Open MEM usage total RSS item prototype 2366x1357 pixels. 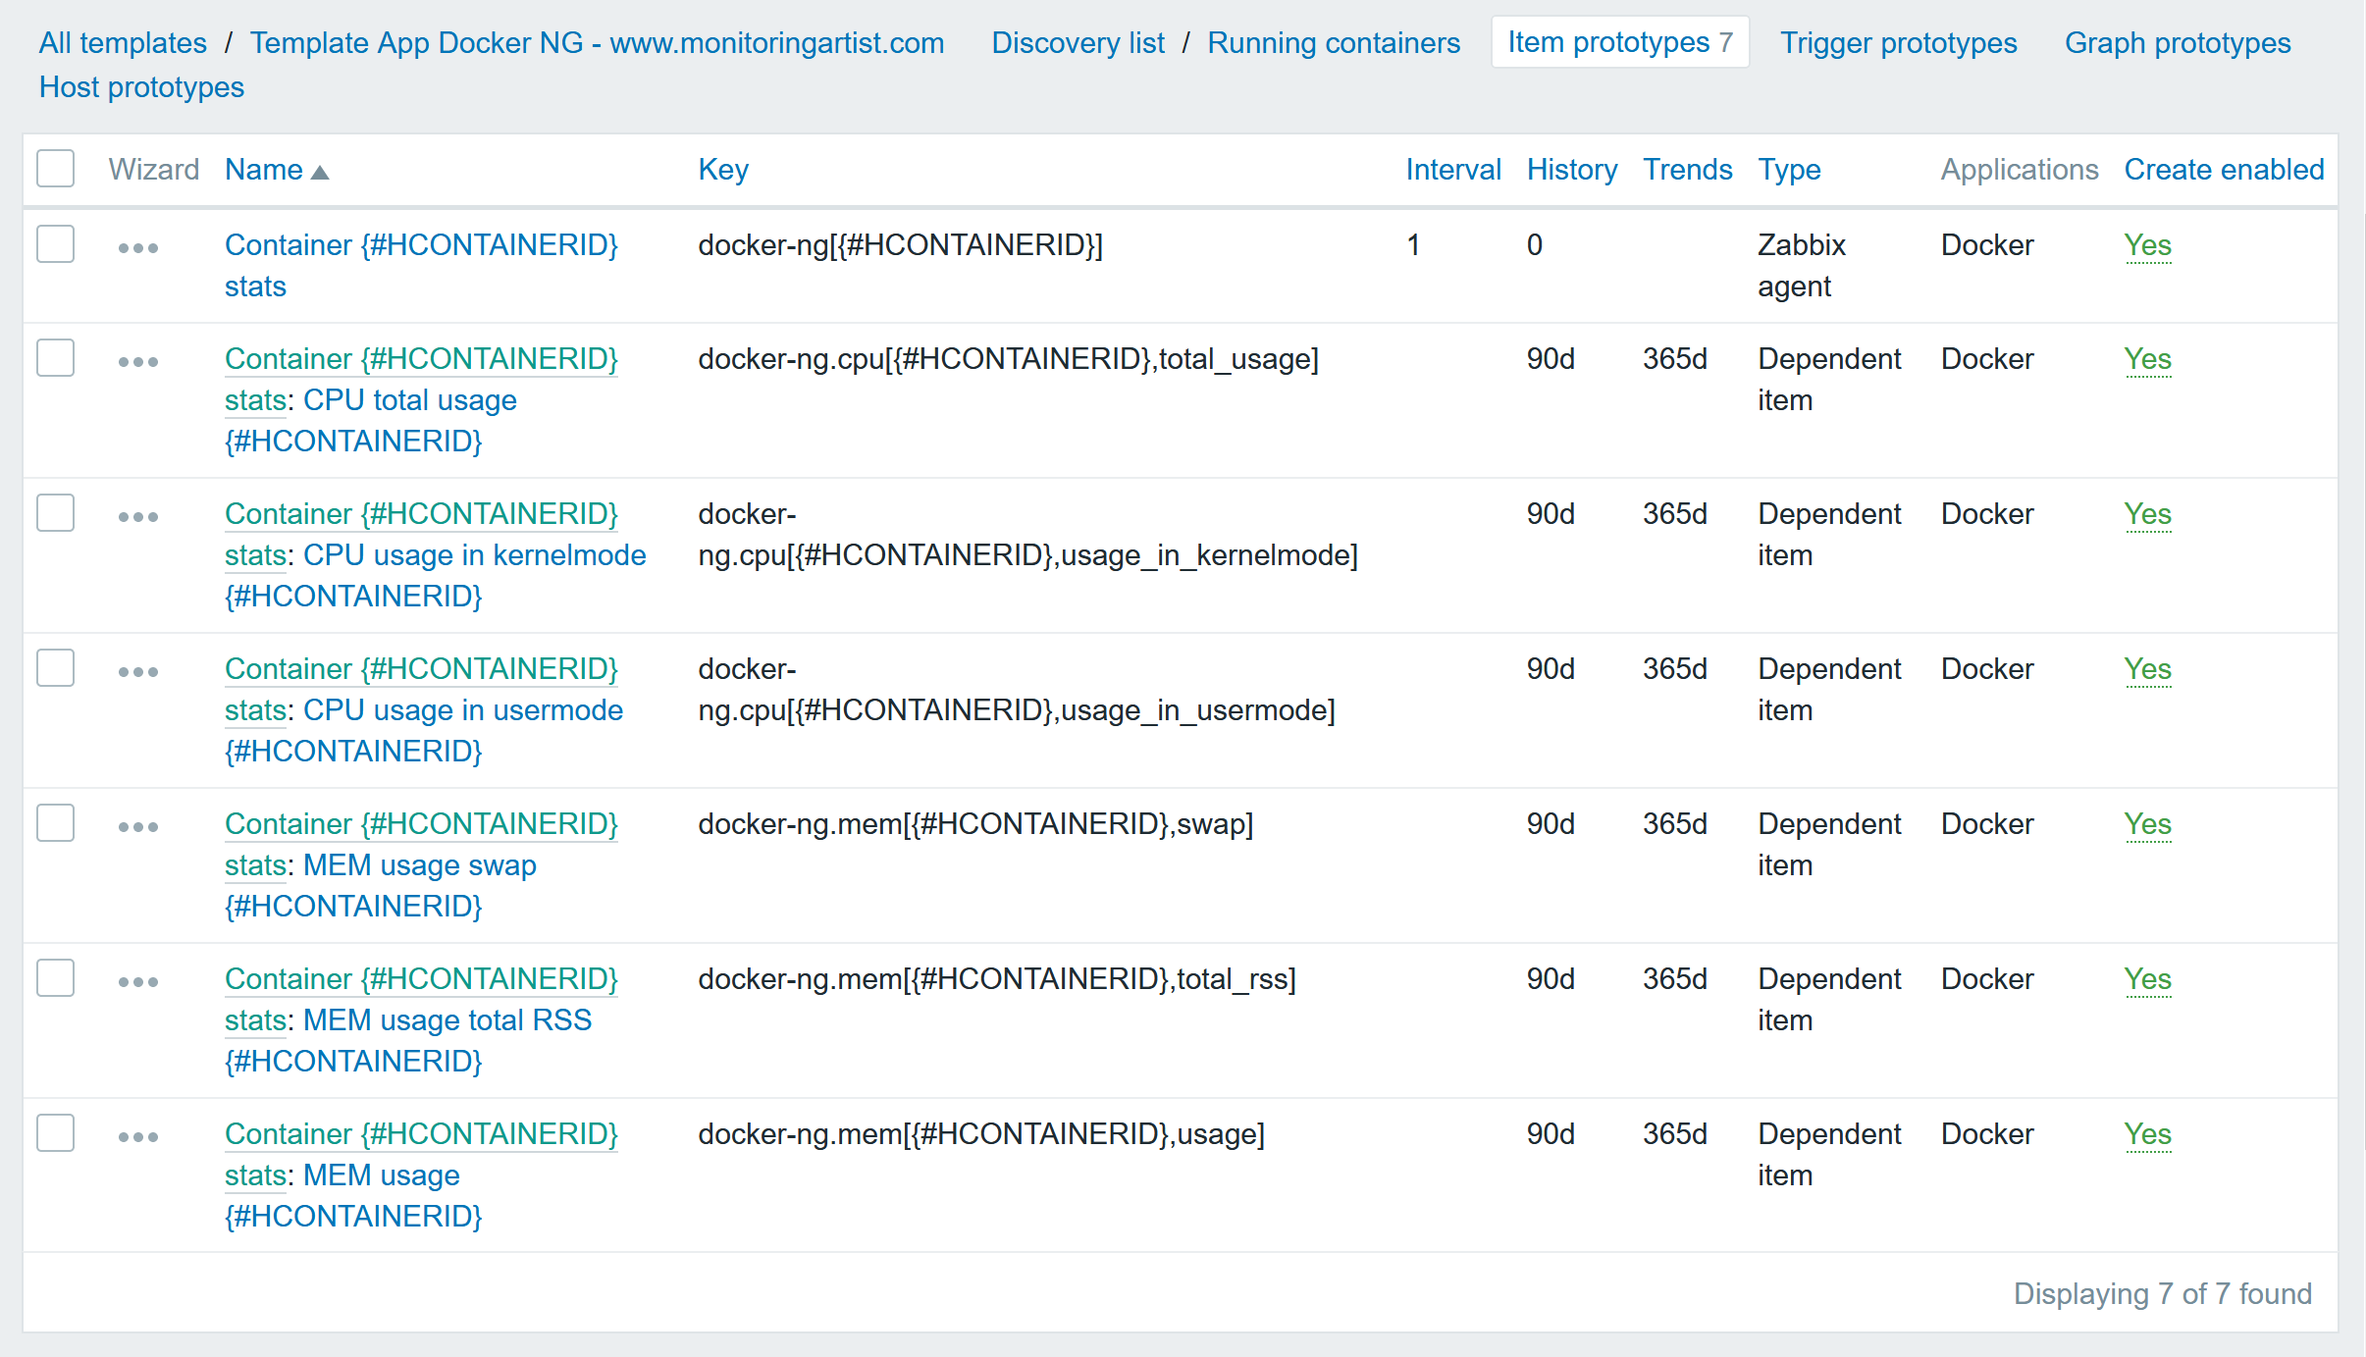447,1019
